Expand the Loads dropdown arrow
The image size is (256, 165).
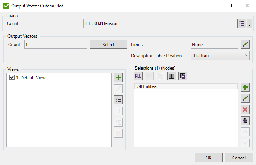249,23
